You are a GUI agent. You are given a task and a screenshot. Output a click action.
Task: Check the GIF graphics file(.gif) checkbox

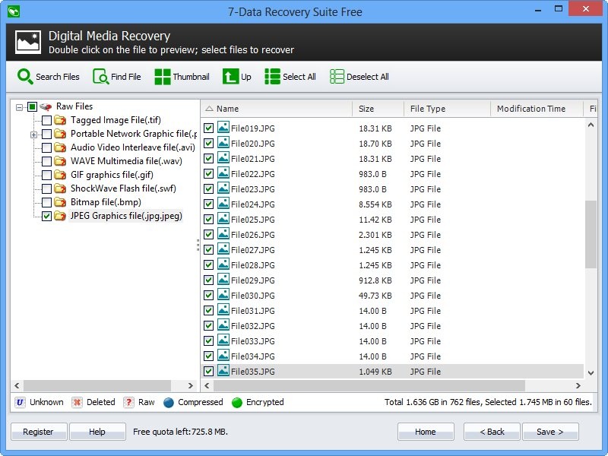click(x=47, y=176)
